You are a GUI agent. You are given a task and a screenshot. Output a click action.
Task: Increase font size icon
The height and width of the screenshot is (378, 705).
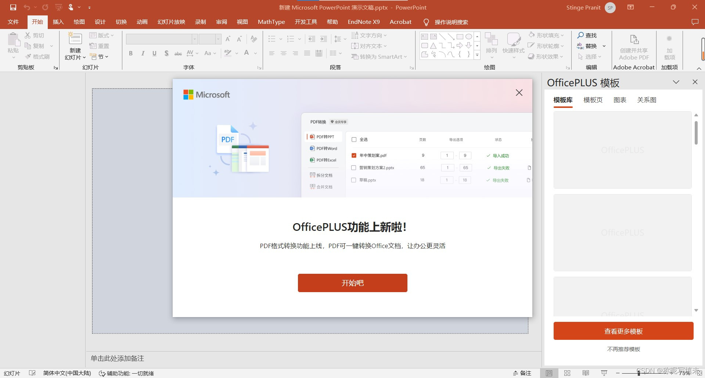pyautogui.click(x=228, y=39)
